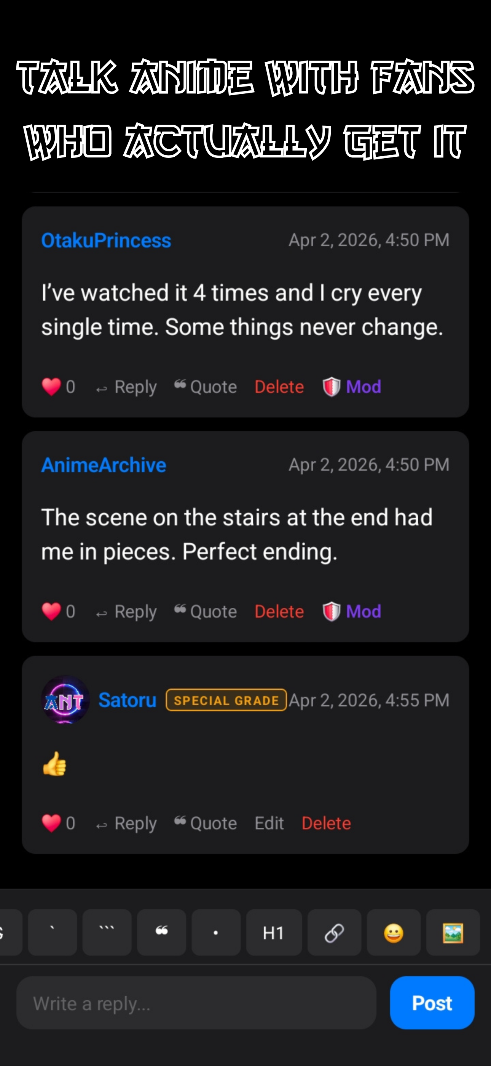Open the emoji picker
This screenshot has width=491, height=1066.
(394, 932)
